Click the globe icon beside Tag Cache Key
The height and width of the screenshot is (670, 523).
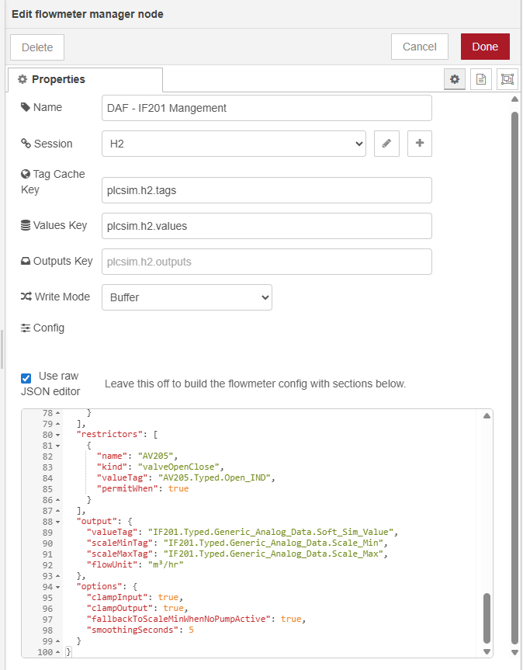[x=26, y=174]
